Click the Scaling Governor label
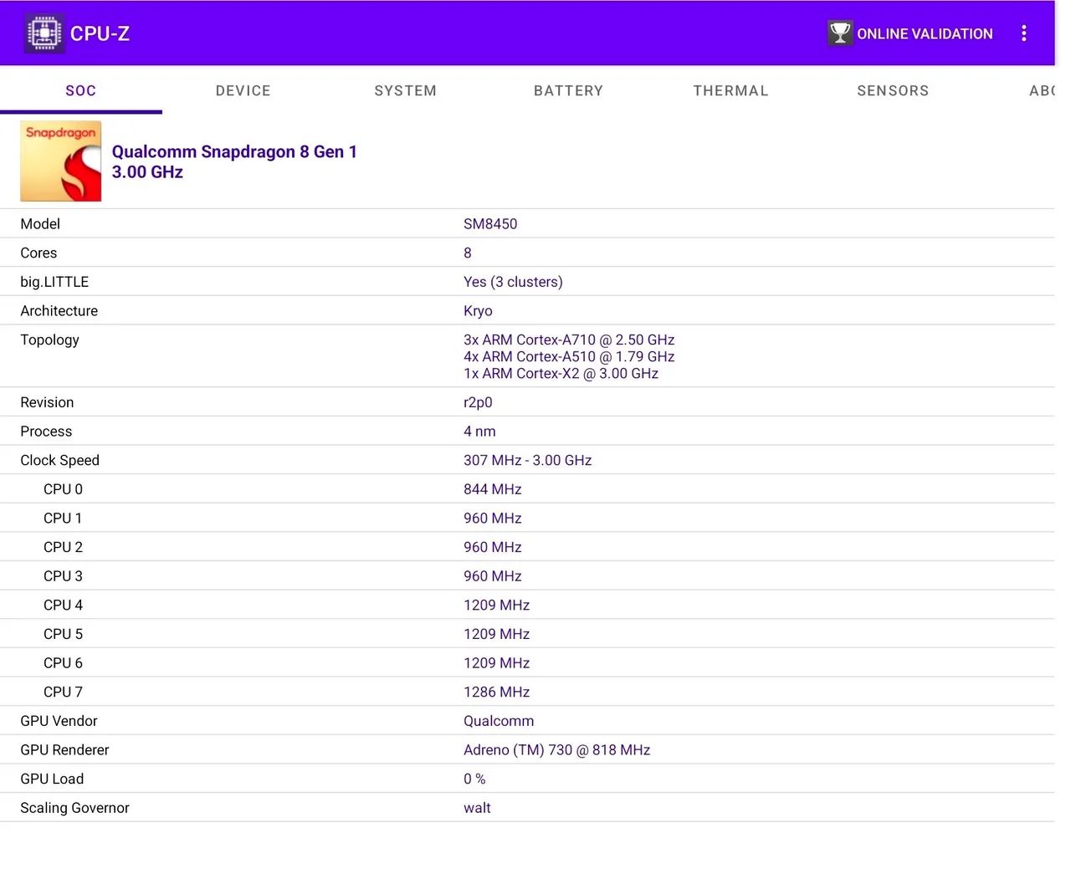 coord(74,808)
